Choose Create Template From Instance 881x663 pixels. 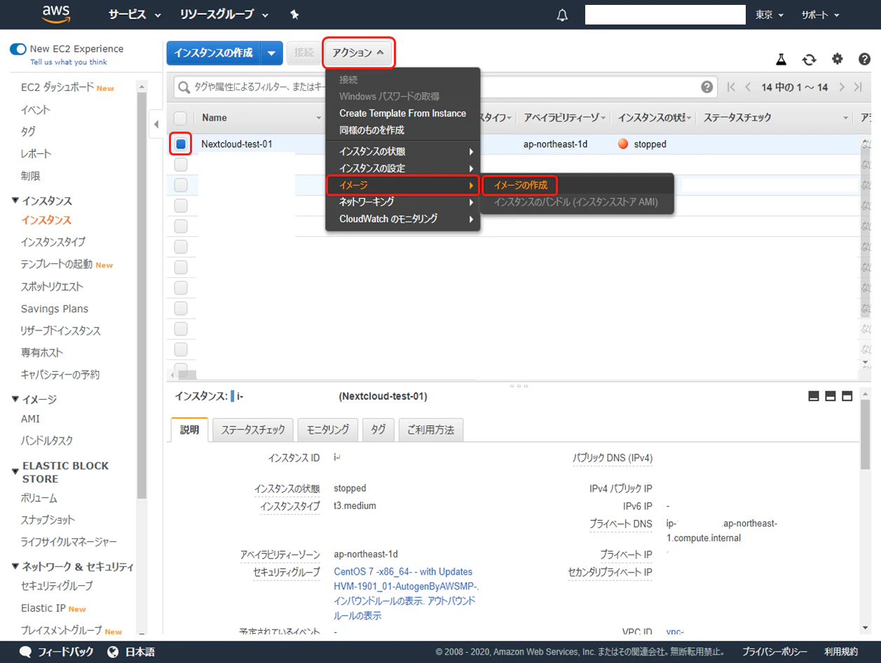402,113
